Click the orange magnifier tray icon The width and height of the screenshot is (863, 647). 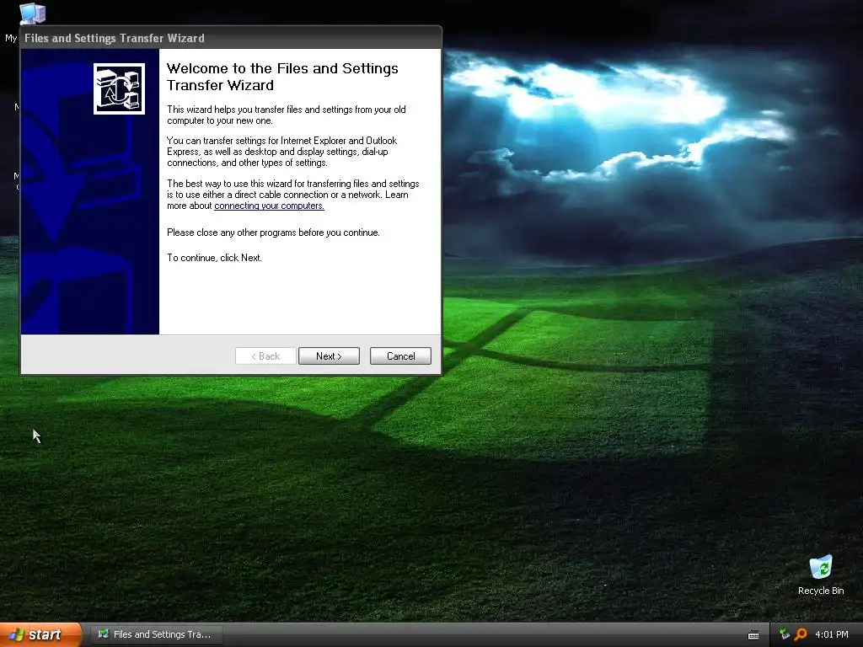[801, 634]
